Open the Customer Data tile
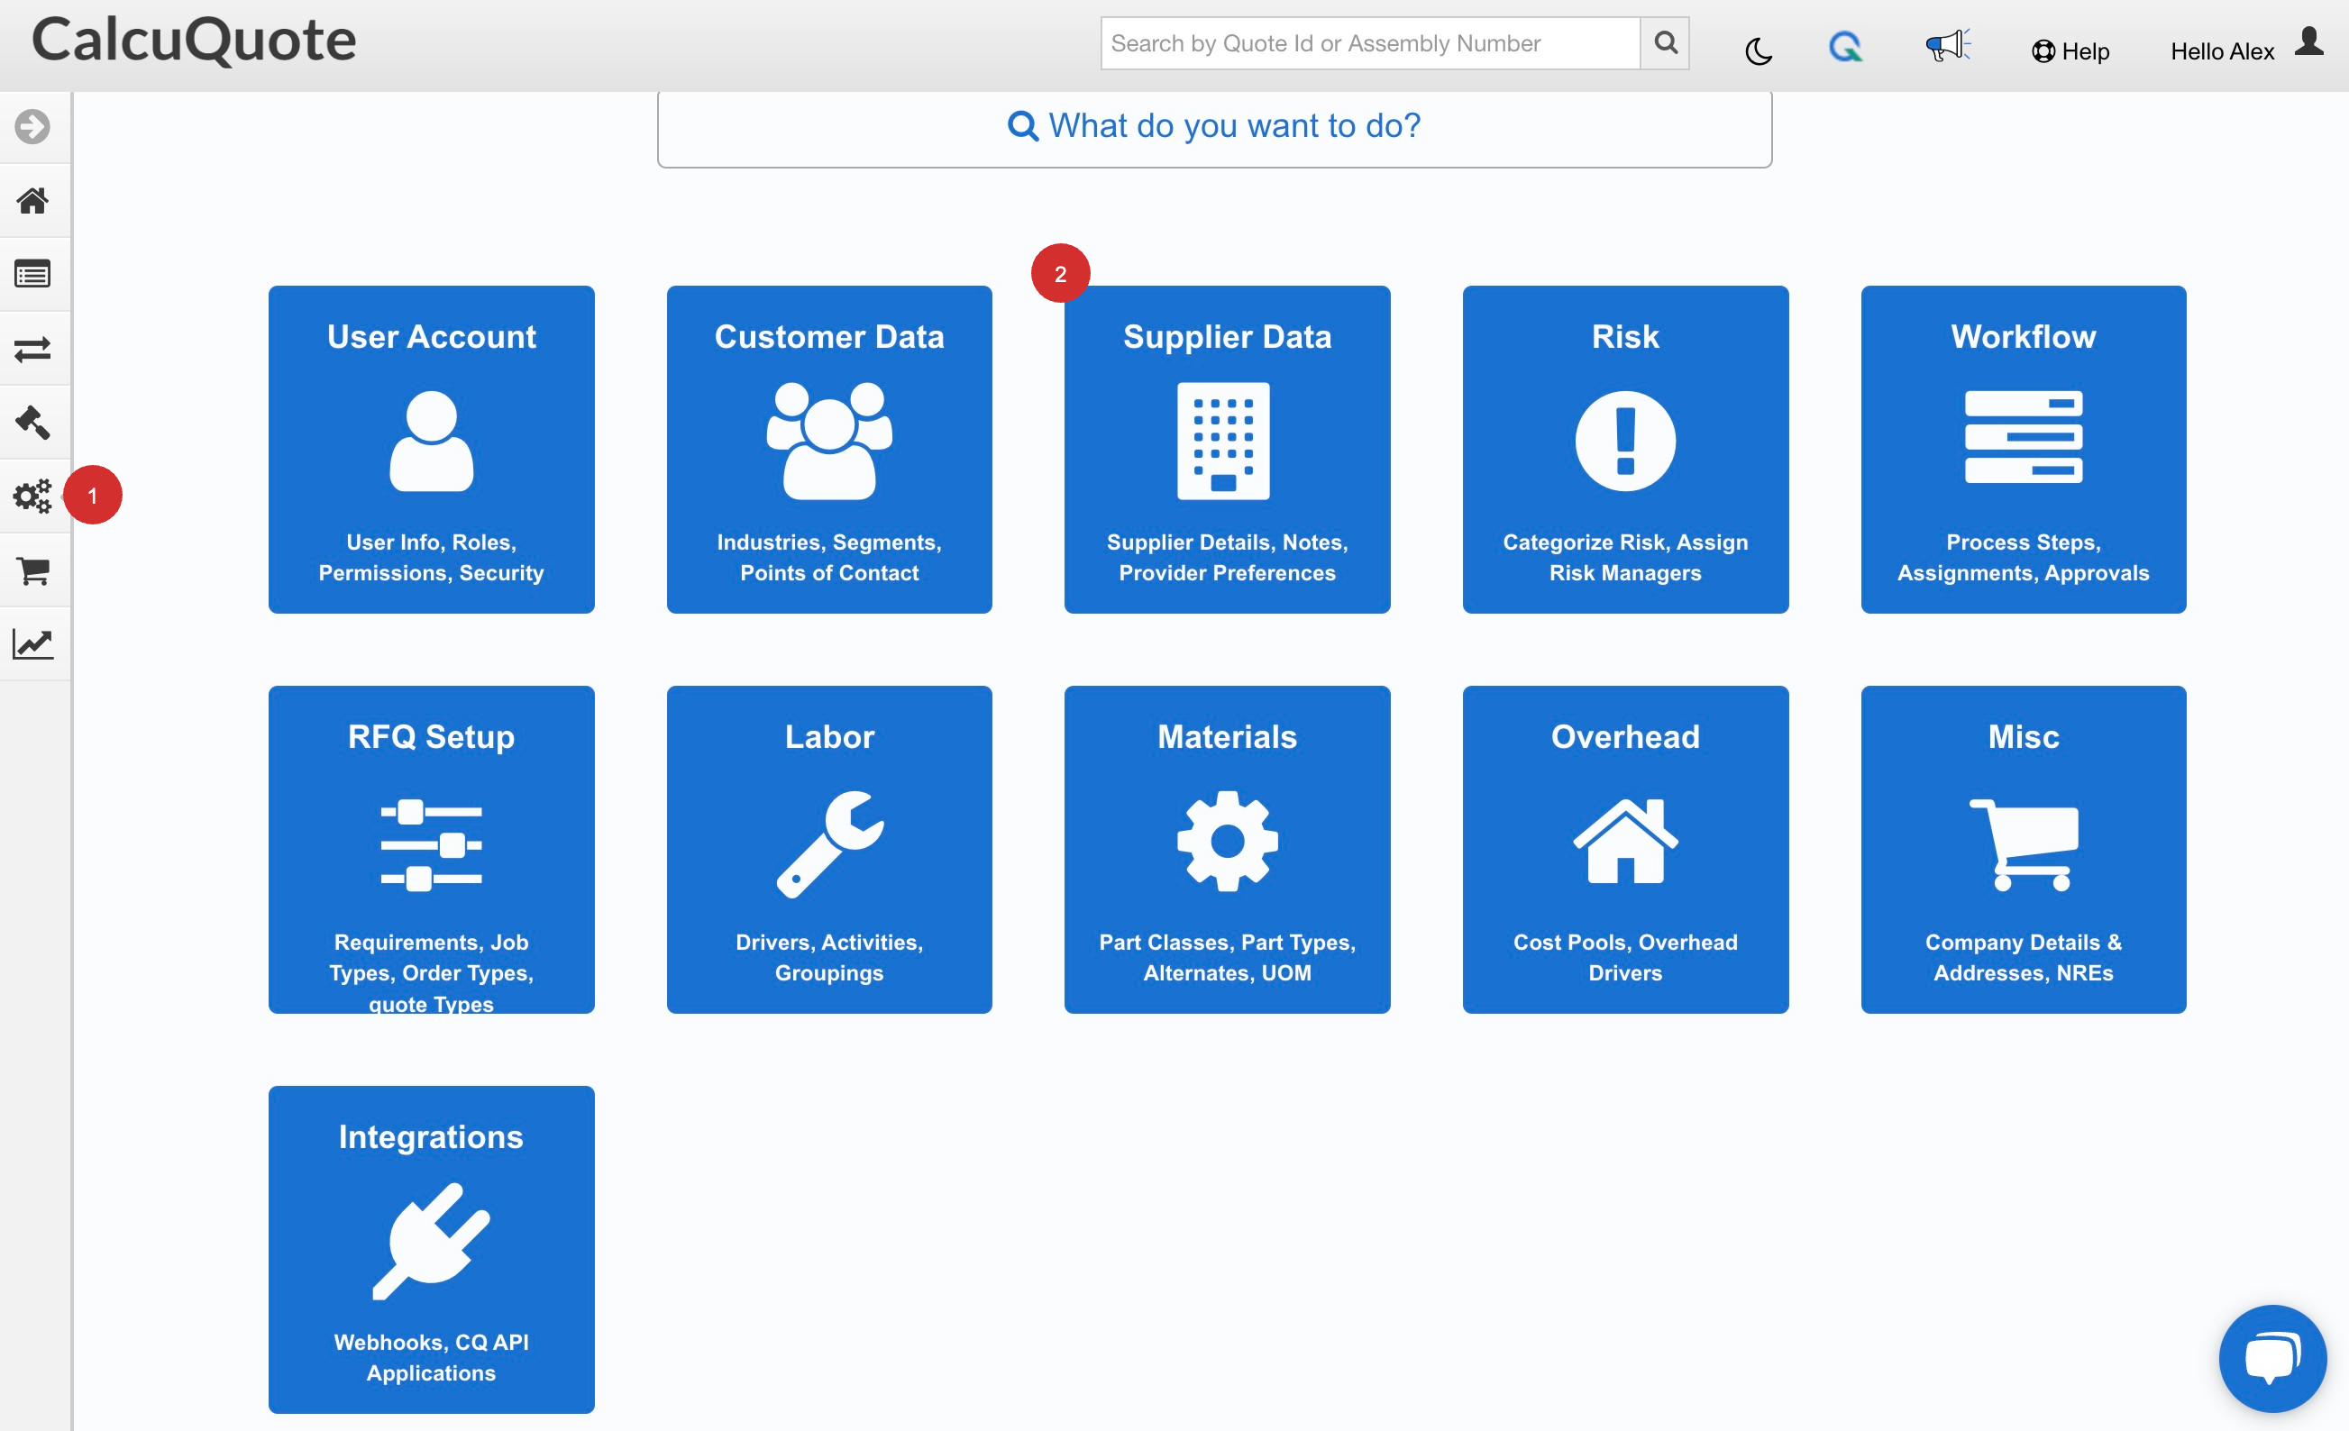This screenshot has width=2349, height=1431. 829,449
